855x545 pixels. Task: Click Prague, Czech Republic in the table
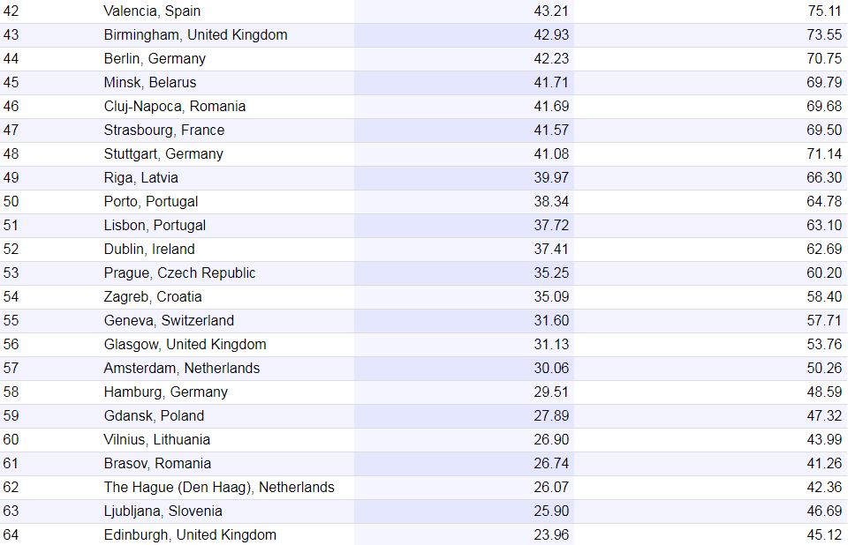point(179,273)
